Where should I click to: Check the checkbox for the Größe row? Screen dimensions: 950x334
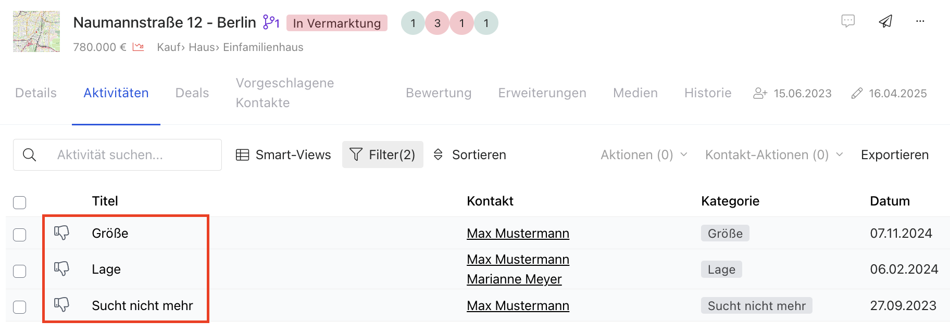19,235
